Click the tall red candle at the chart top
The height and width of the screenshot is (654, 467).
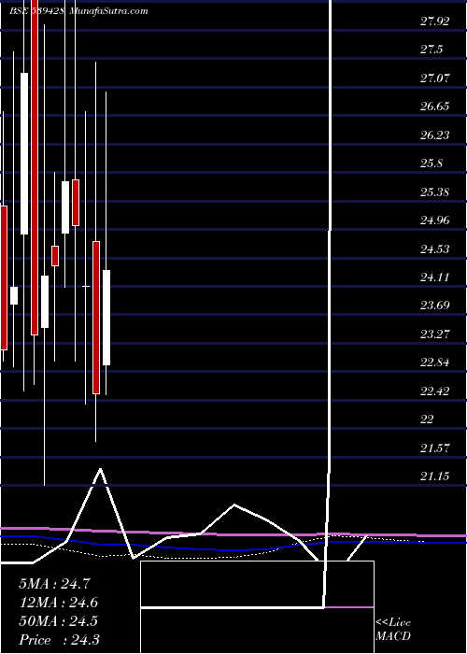tap(35, 167)
